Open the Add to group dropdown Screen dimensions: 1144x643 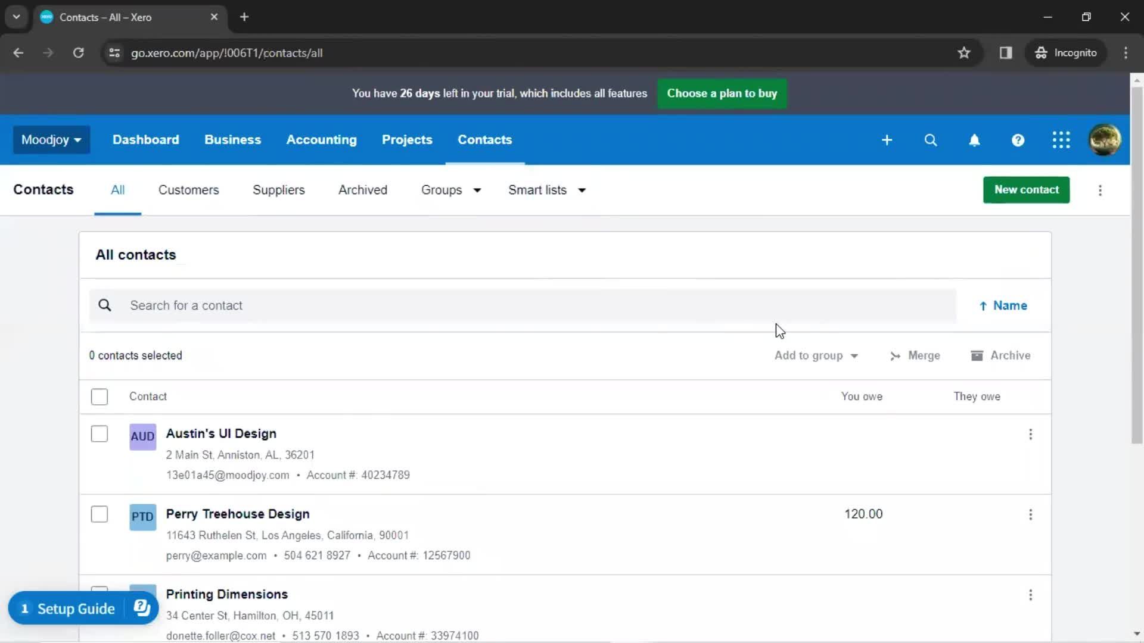816,355
